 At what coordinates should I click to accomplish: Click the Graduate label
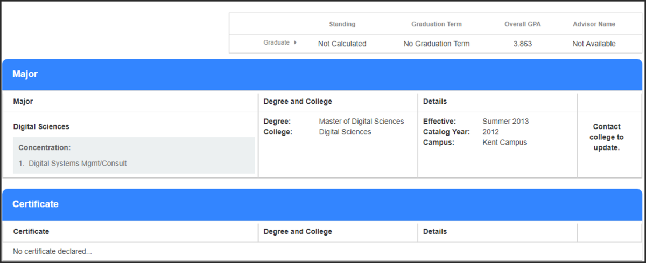276,42
